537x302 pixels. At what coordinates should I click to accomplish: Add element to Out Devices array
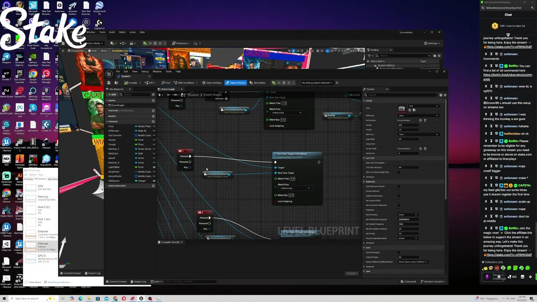420,120
